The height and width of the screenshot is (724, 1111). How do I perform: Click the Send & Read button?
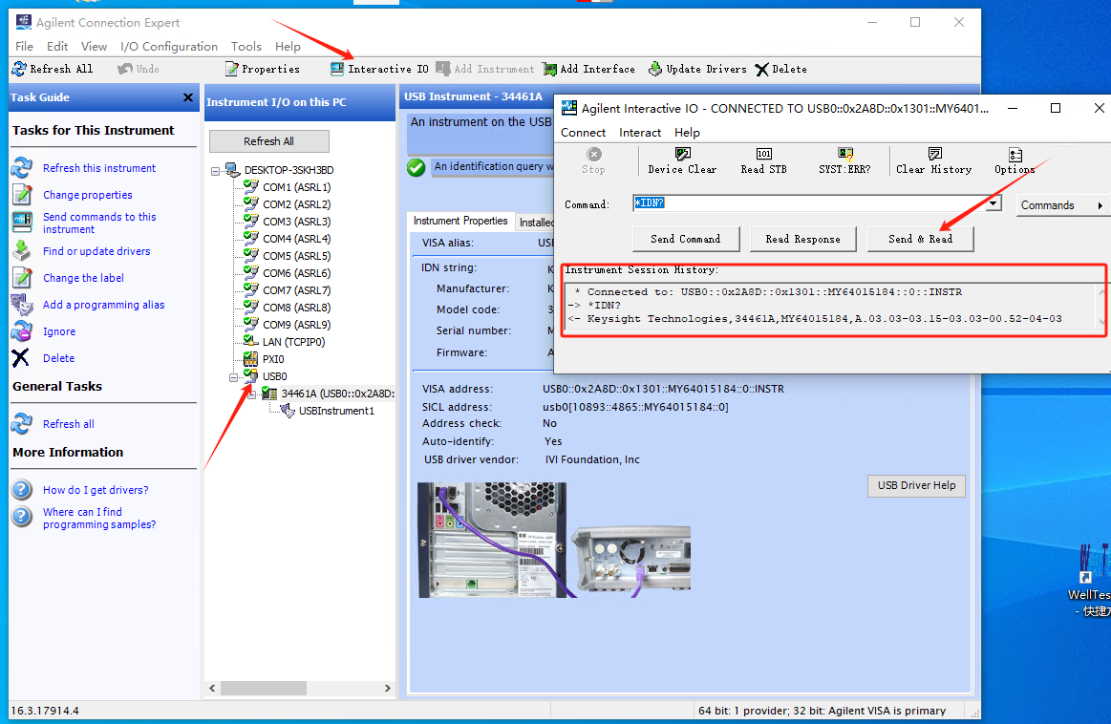point(920,239)
